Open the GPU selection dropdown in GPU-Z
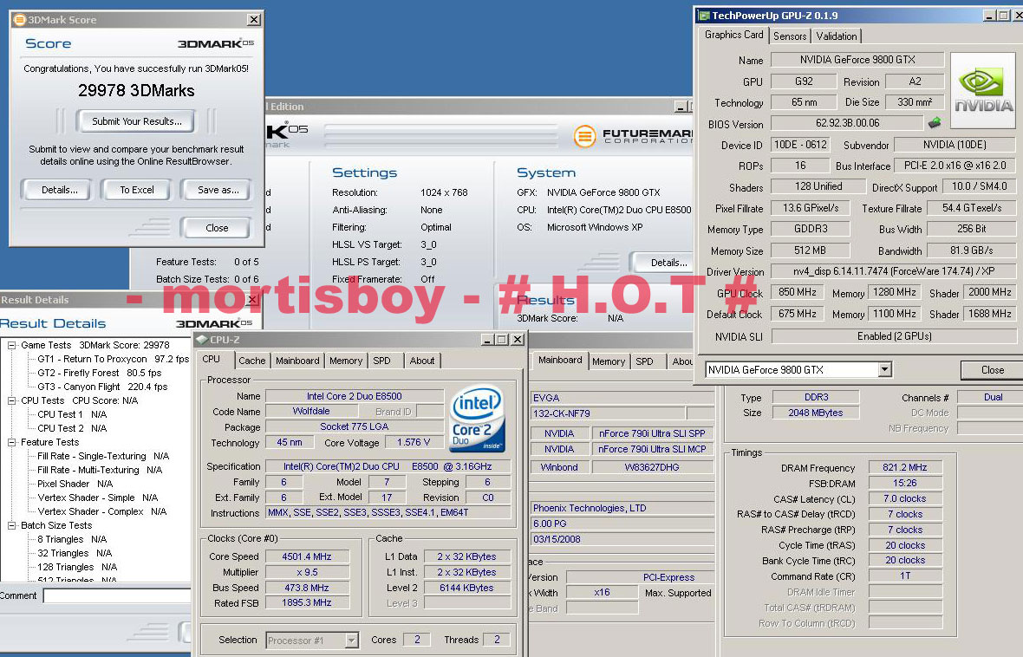Screen dimensions: 1023x657 coord(884,370)
